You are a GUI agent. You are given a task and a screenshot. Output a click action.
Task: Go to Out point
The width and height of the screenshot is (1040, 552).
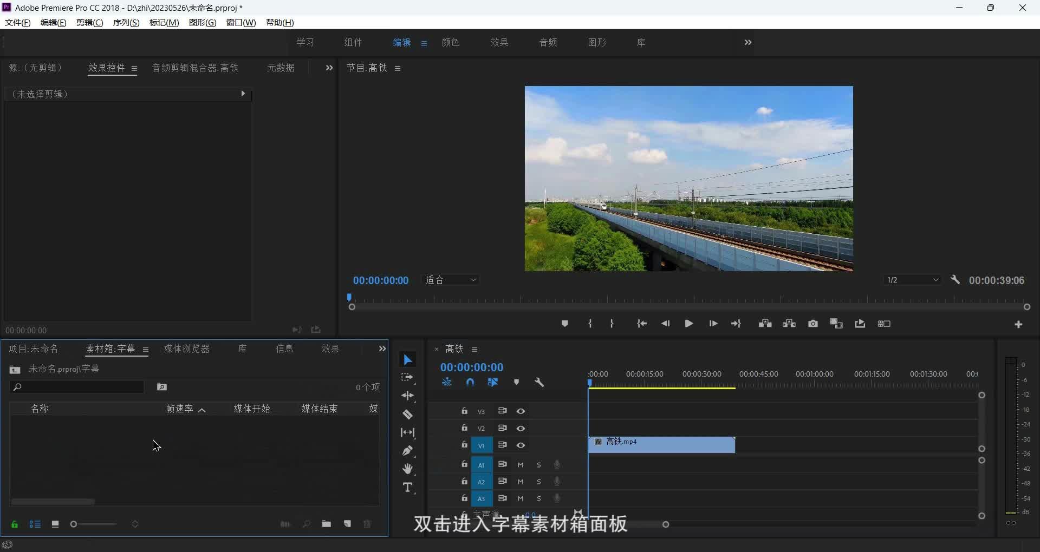[736, 324]
